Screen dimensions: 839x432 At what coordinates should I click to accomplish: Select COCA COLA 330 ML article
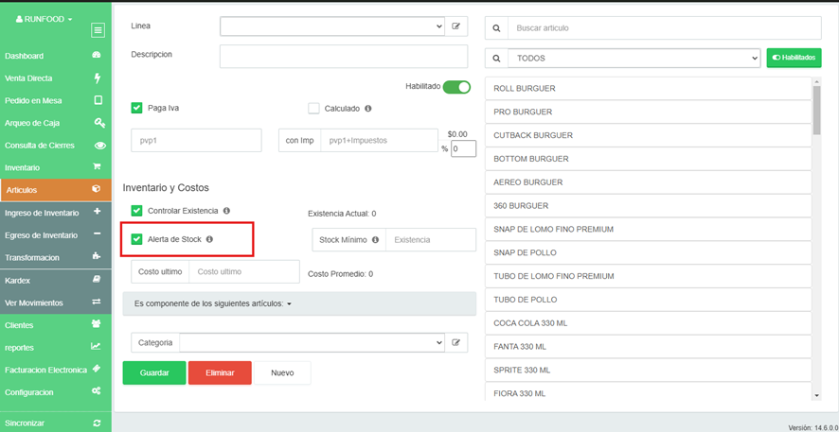649,323
